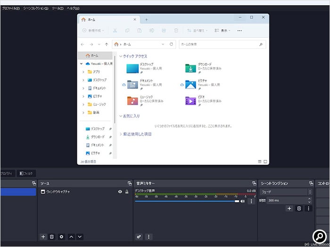Open the scene transition three-dot properties menu
330x247 pixels.
point(308,208)
